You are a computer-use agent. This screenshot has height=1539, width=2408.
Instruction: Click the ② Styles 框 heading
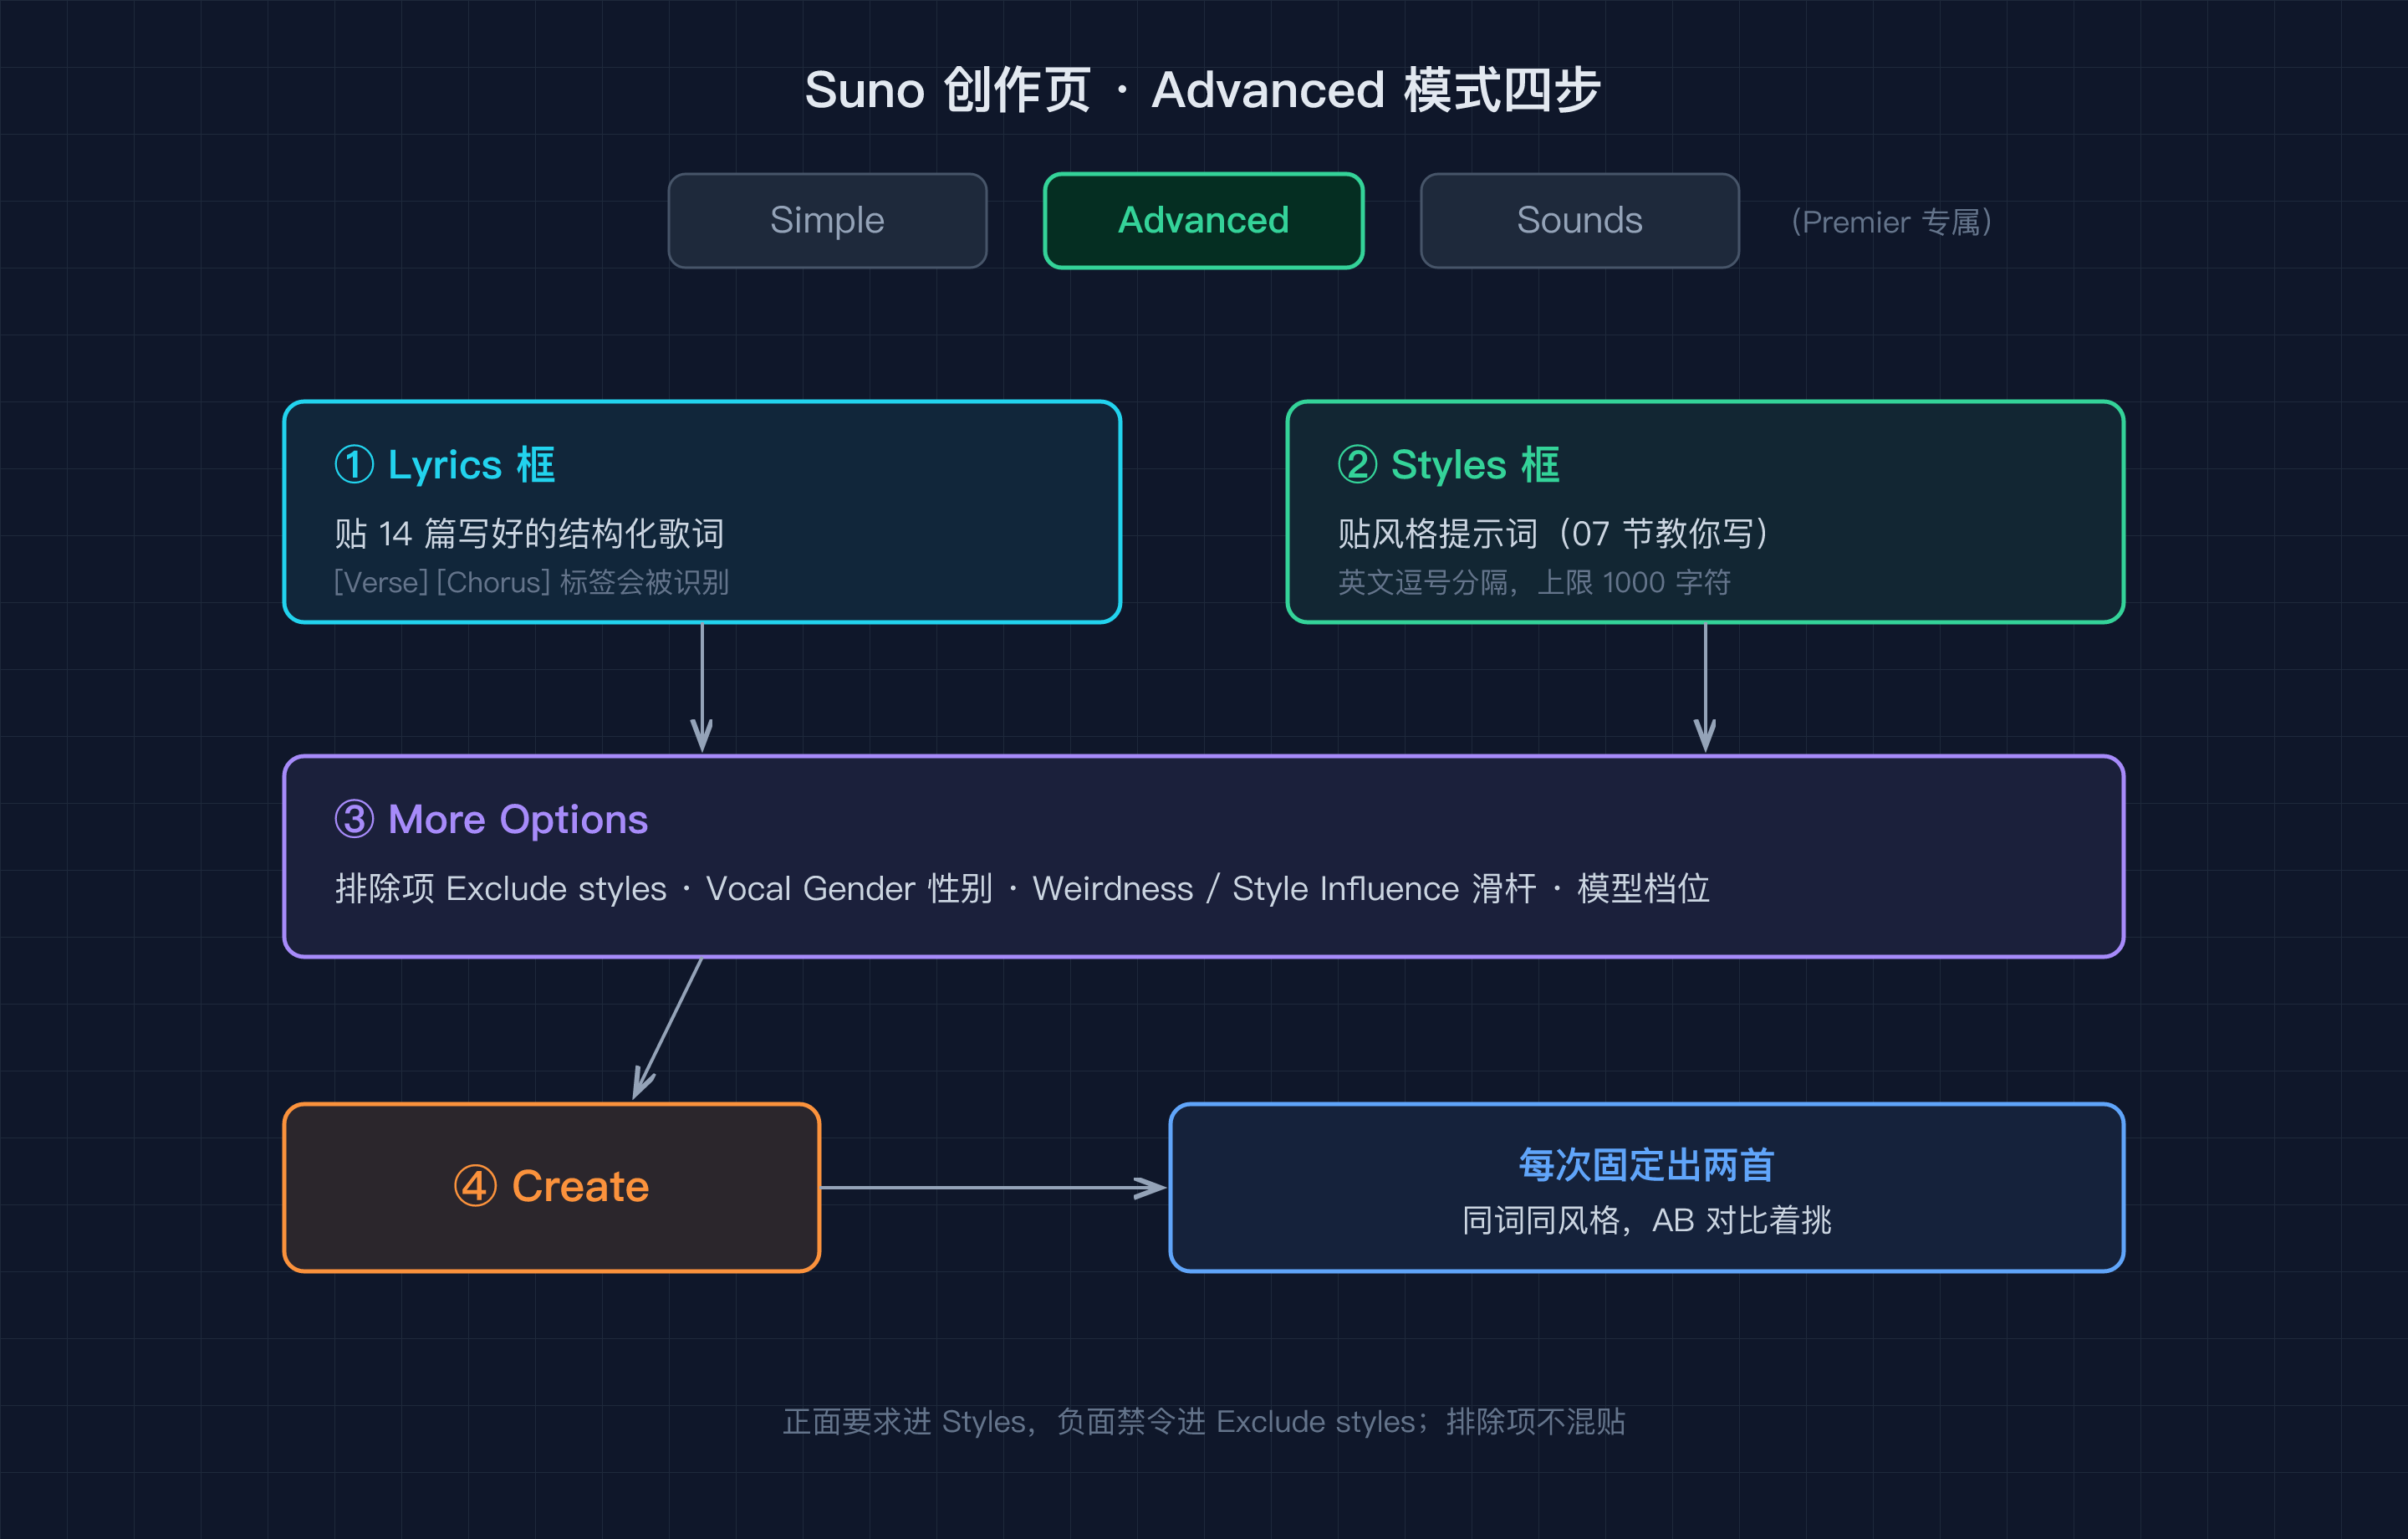(1448, 465)
